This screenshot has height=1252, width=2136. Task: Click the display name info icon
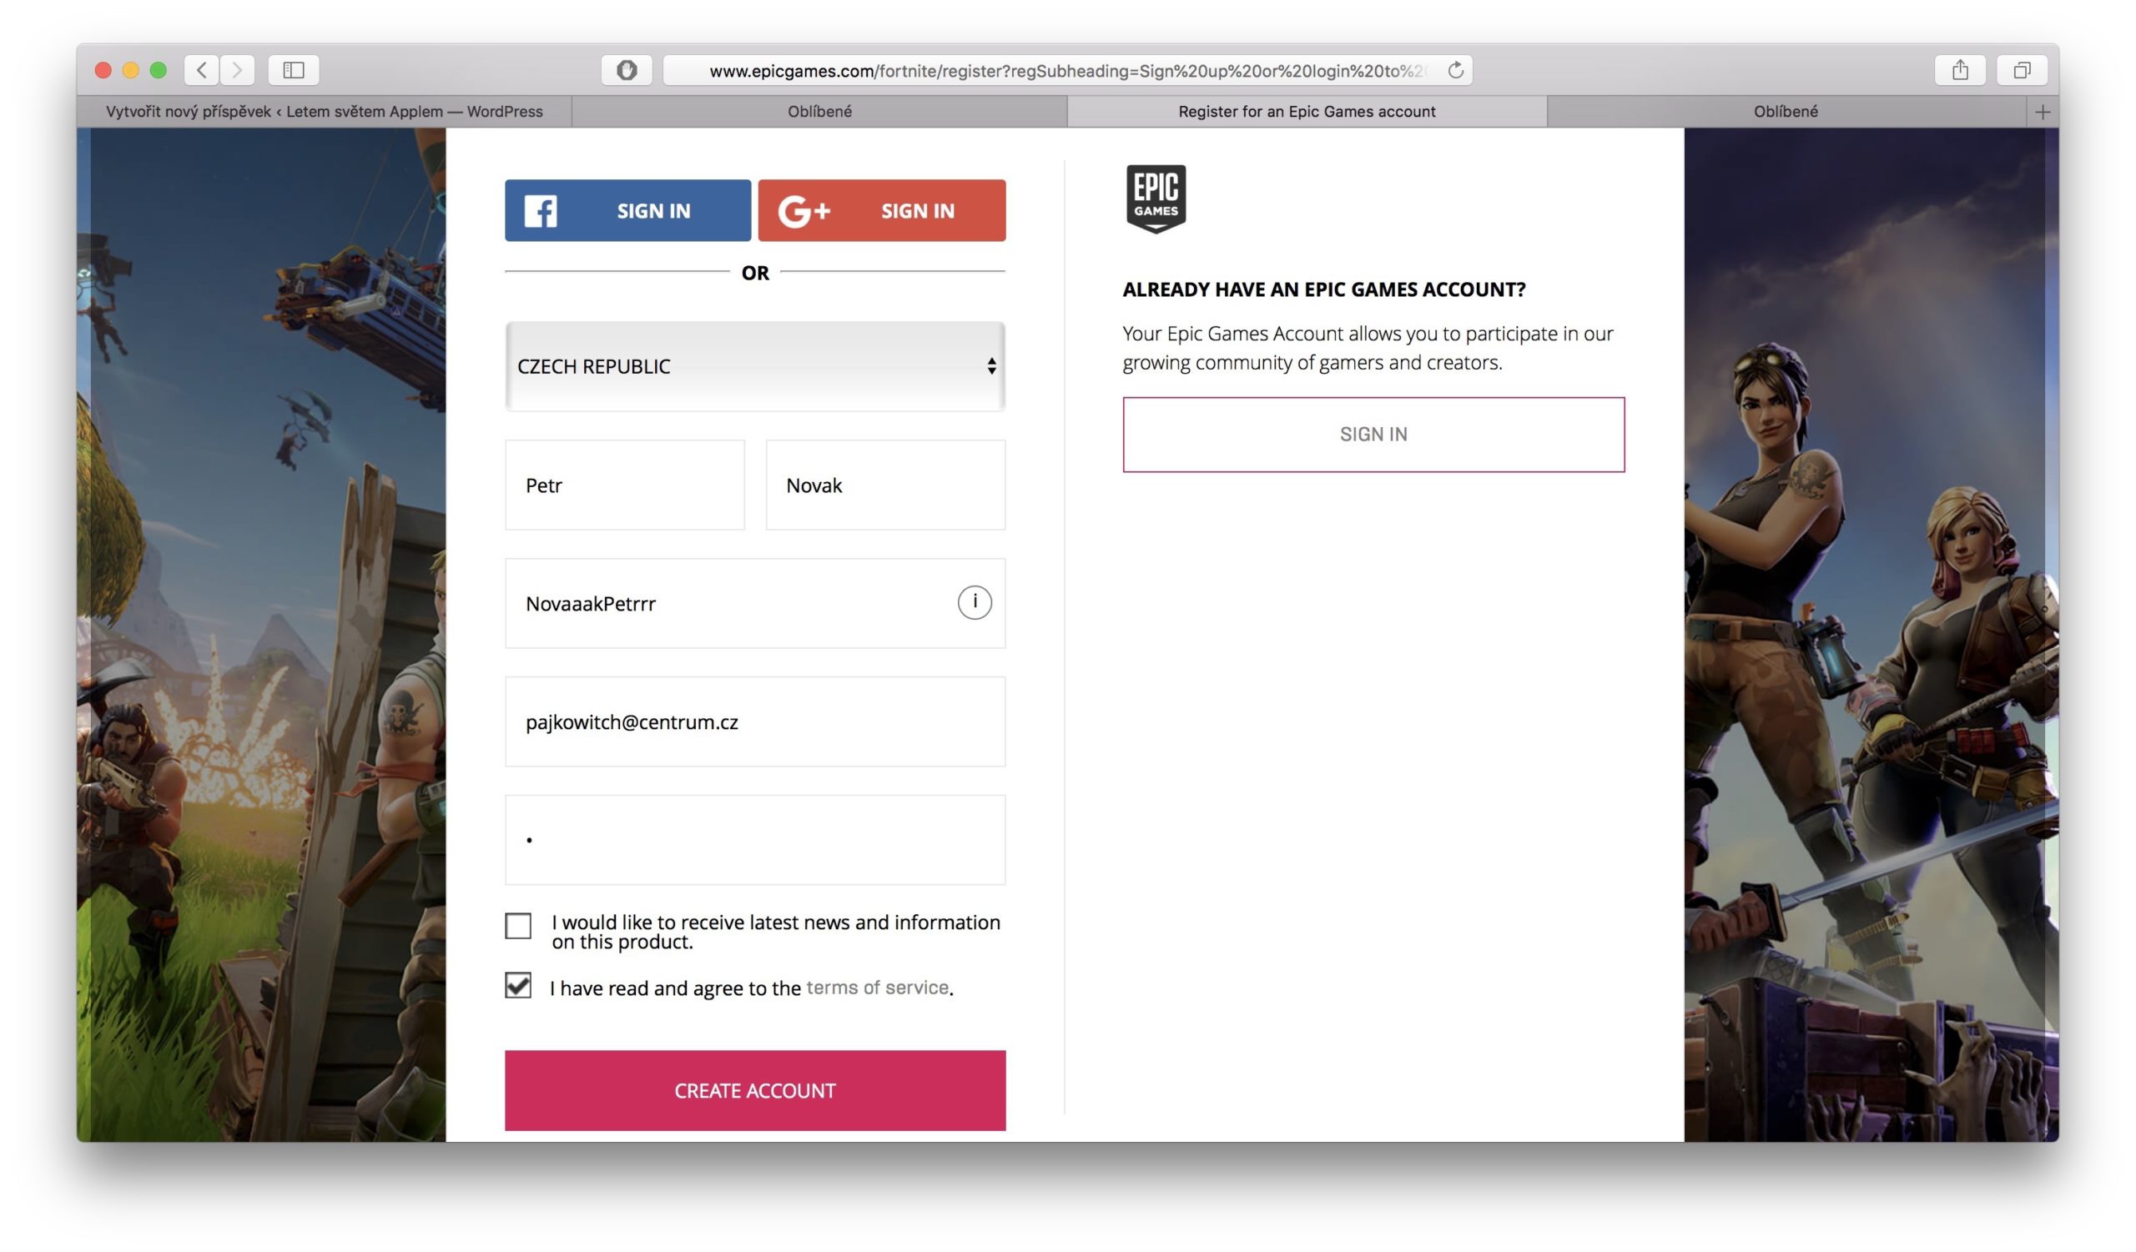[x=974, y=602]
